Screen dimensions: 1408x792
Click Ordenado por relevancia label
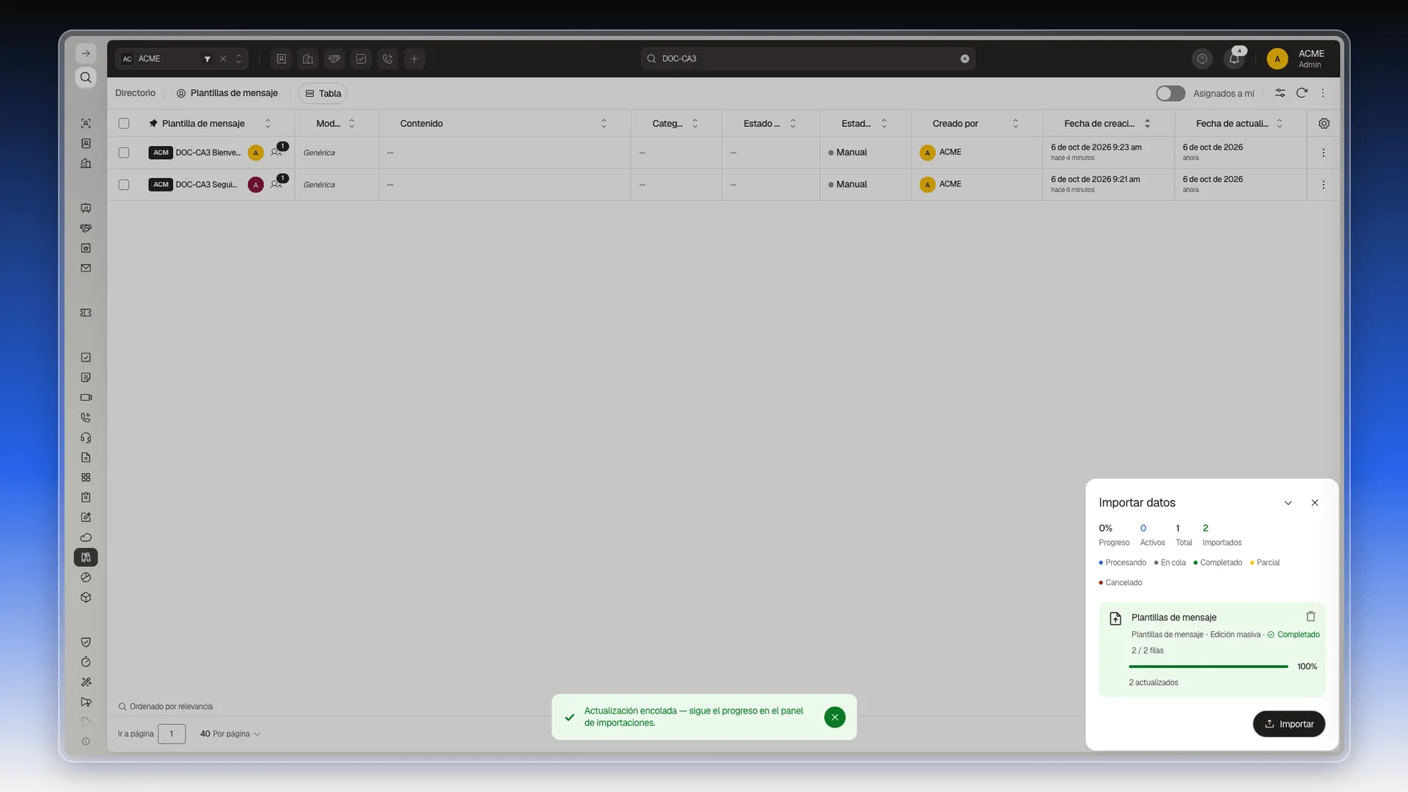(171, 707)
